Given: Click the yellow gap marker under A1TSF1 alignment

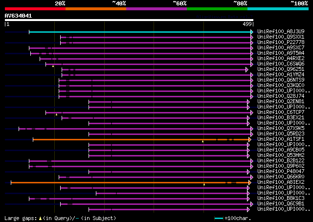Looking at the screenshot, I should tap(203, 141).
